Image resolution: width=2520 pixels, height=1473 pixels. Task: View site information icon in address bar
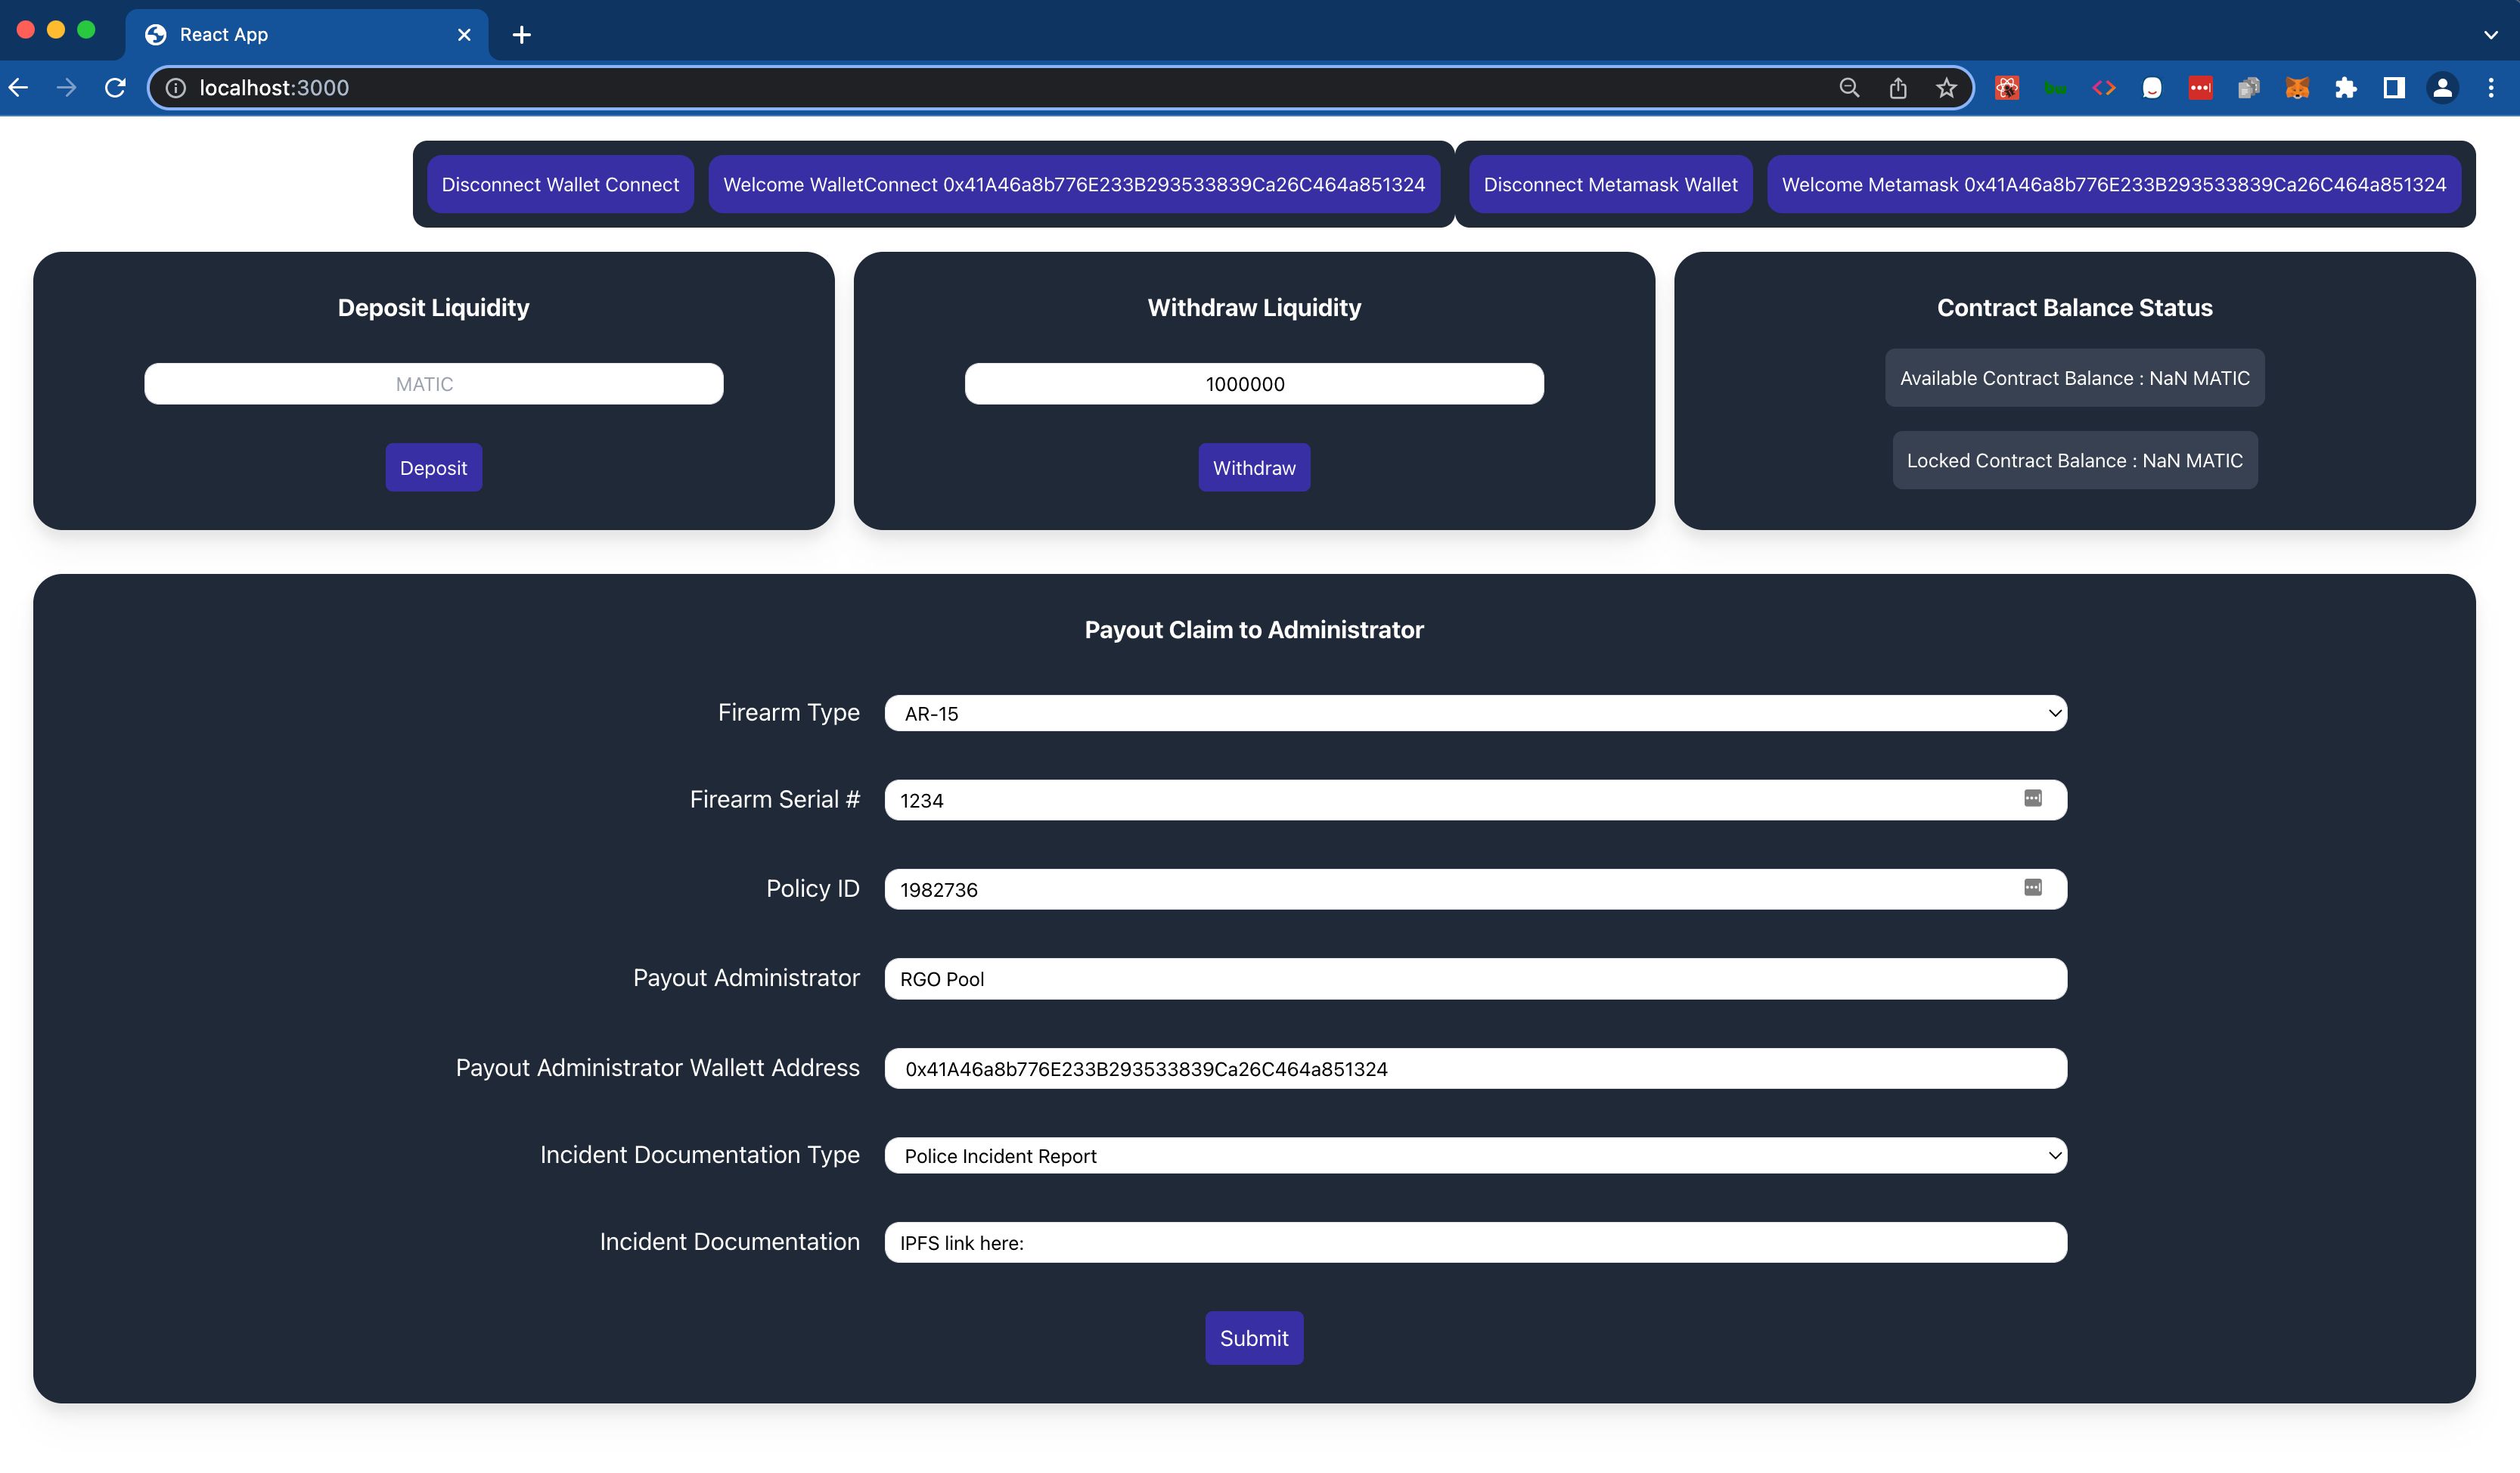click(x=175, y=88)
